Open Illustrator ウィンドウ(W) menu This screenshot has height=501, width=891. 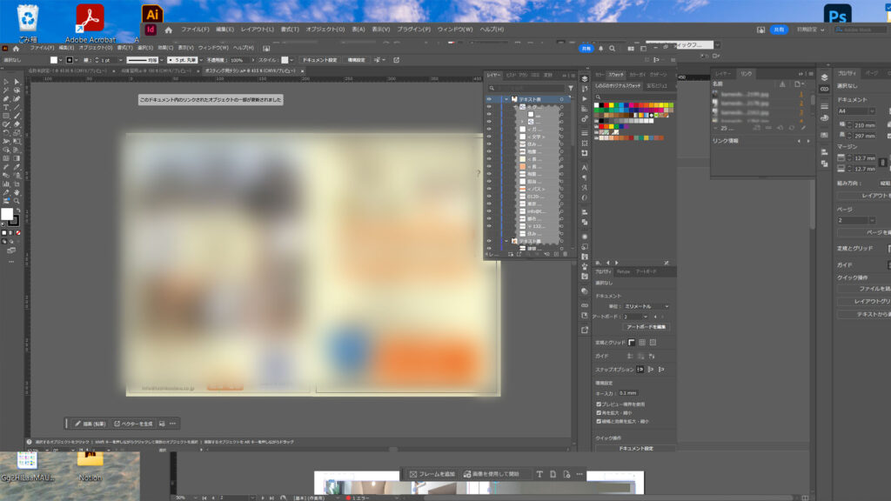tap(213, 49)
